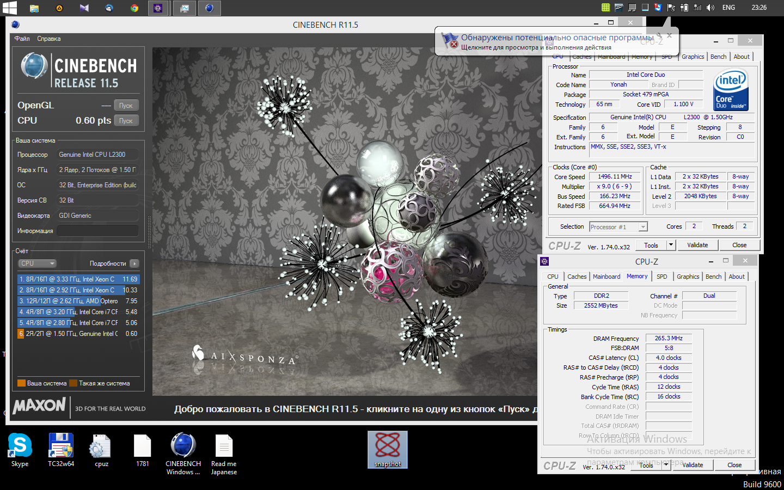Click Close in the CPU-Z processor window
Image resolution: width=784 pixels, height=490 pixels.
click(x=739, y=245)
